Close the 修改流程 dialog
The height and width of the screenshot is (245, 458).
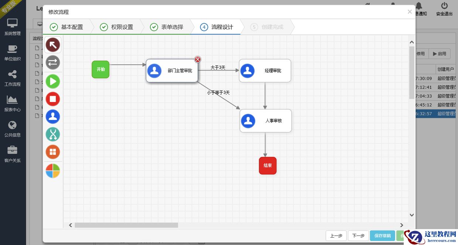pos(410,12)
